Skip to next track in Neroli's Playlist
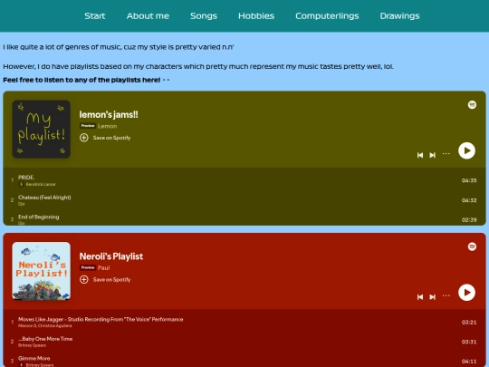 click(432, 297)
